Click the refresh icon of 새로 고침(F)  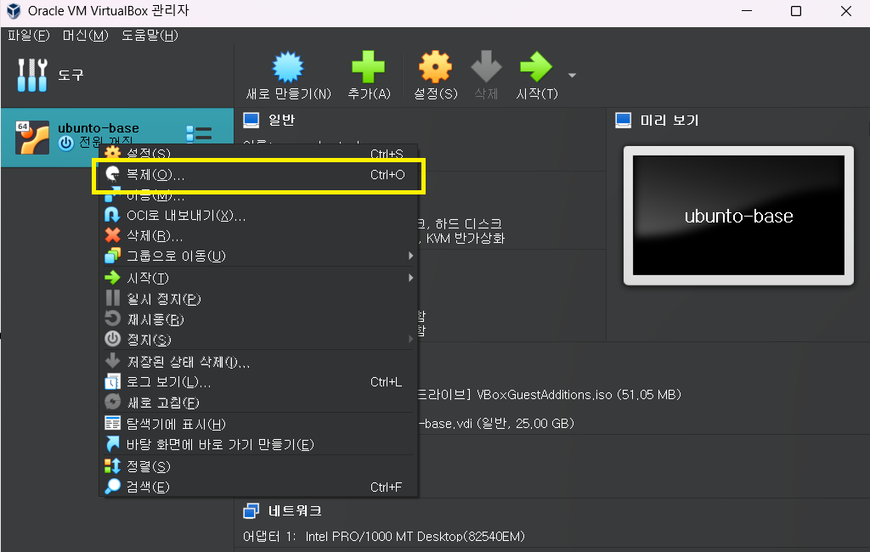point(113,402)
